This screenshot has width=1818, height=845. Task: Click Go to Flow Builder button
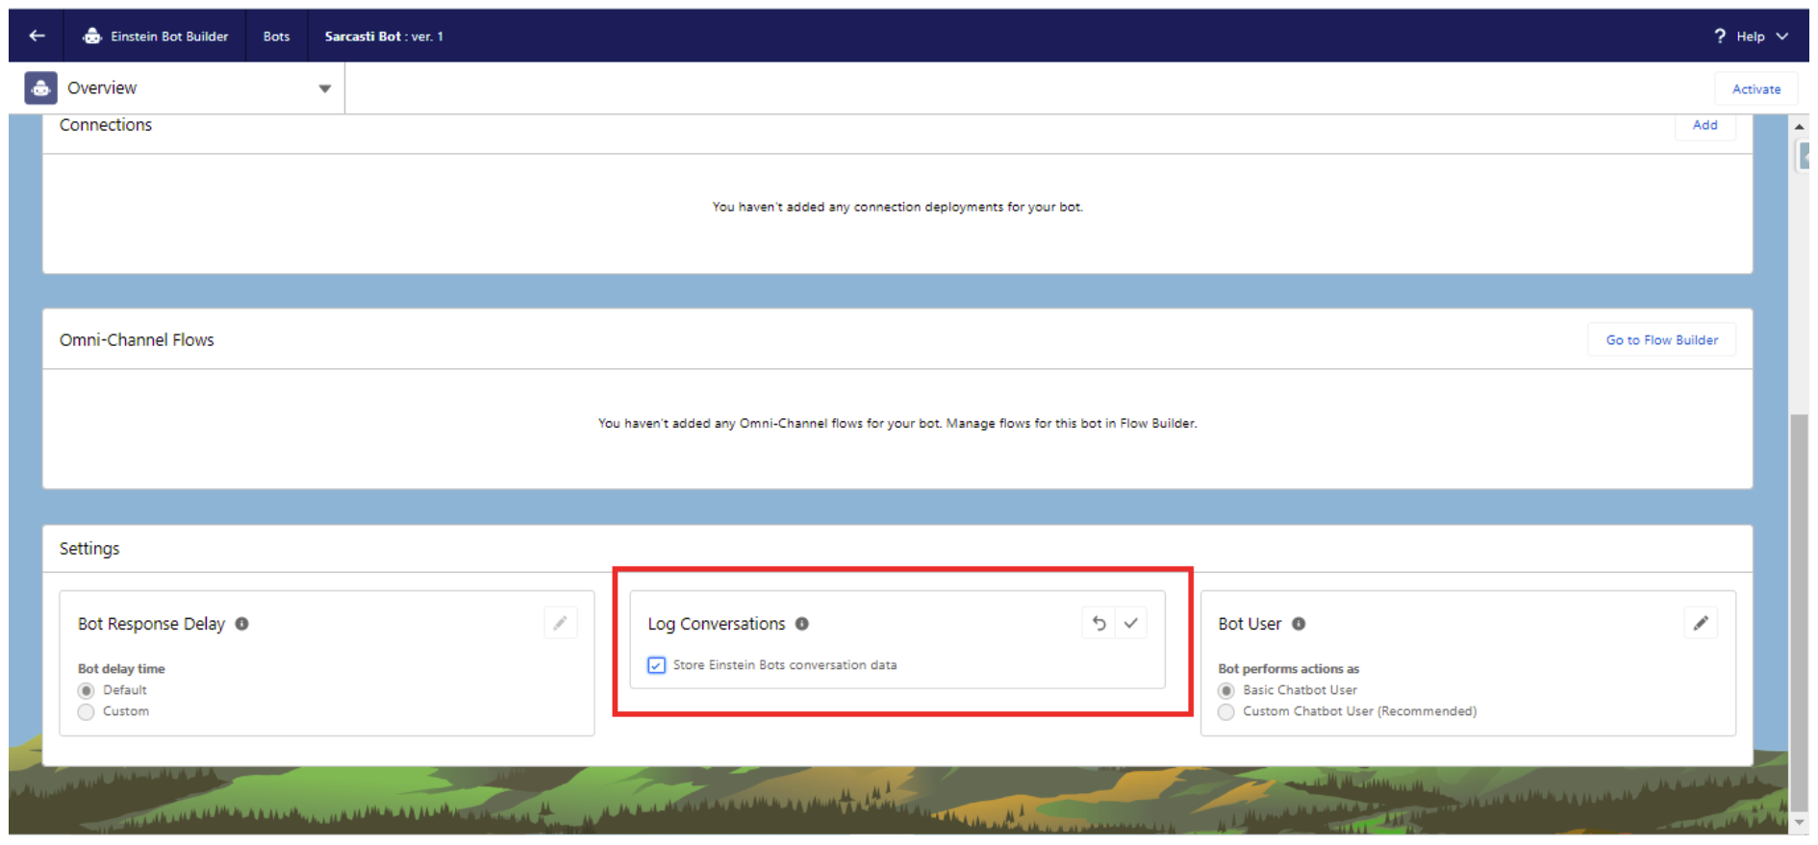(1661, 340)
